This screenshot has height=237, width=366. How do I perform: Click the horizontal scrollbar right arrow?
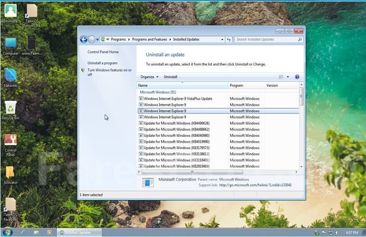point(297,172)
